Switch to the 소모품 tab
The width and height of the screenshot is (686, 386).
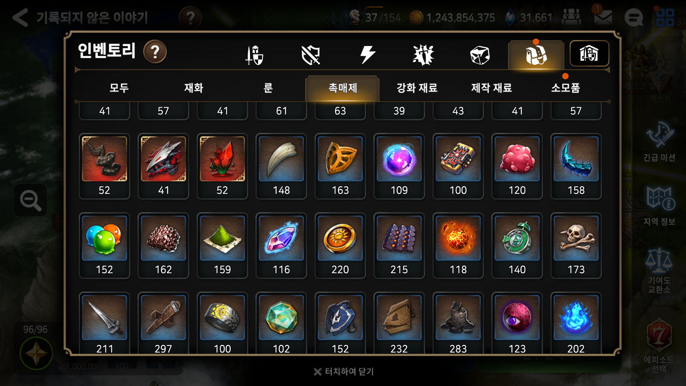point(566,88)
